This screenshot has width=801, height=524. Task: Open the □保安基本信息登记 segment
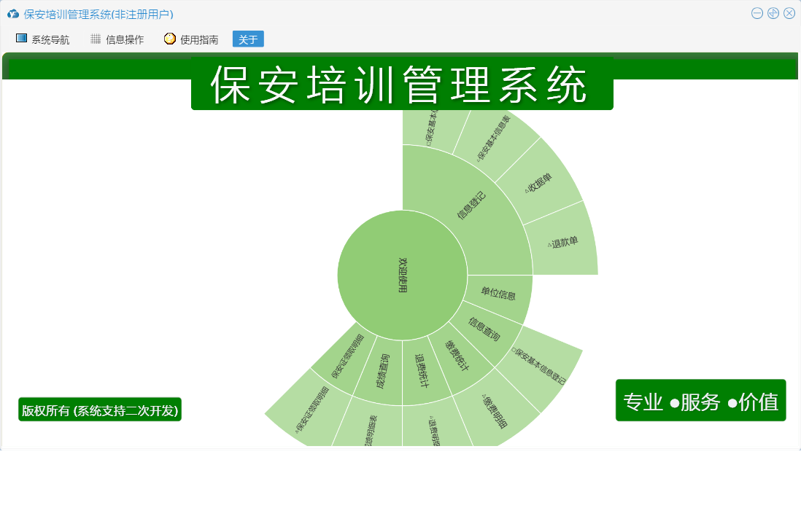539,365
